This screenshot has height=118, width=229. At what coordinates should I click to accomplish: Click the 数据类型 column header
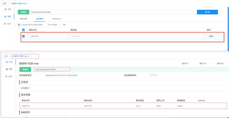pyautogui.click(x=181, y=100)
